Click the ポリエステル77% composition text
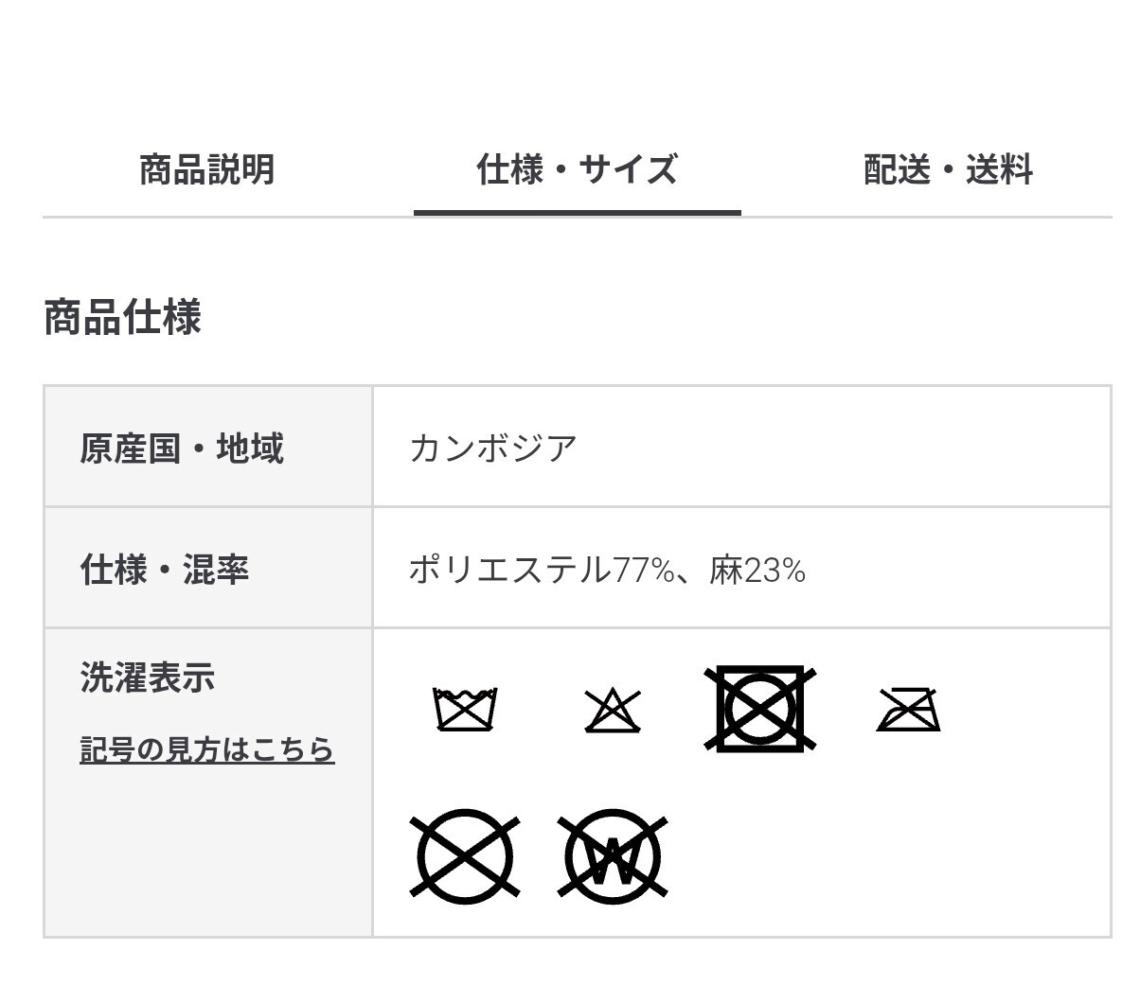Image resolution: width=1122 pixels, height=1003 pixels. tap(541, 570)
